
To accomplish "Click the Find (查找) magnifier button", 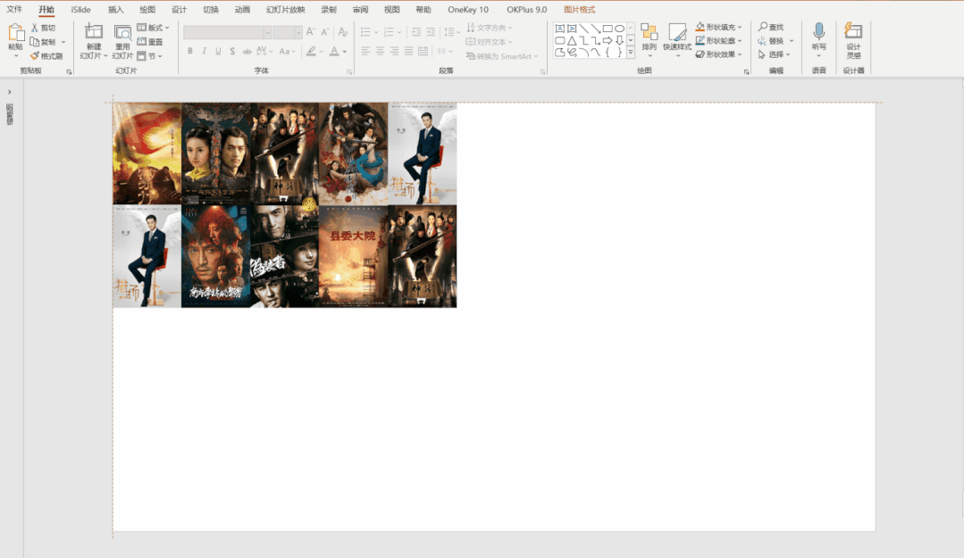I will (771, 27).
